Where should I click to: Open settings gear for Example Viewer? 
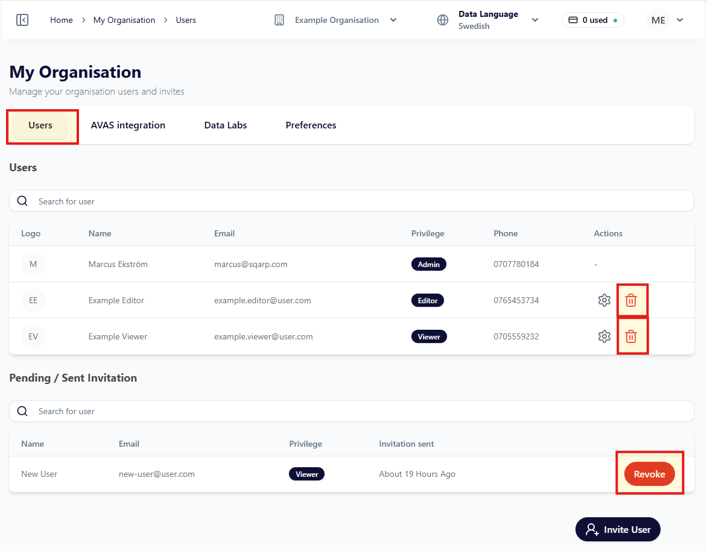click(x=604, y=336)
